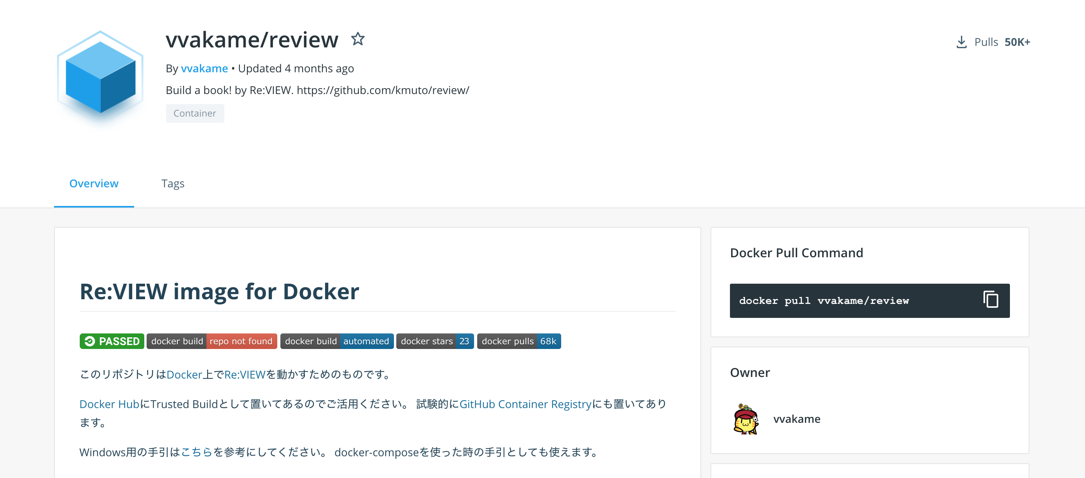Follow the Docker link in the description
The image size is (1085, 478).
pos(184,375)
